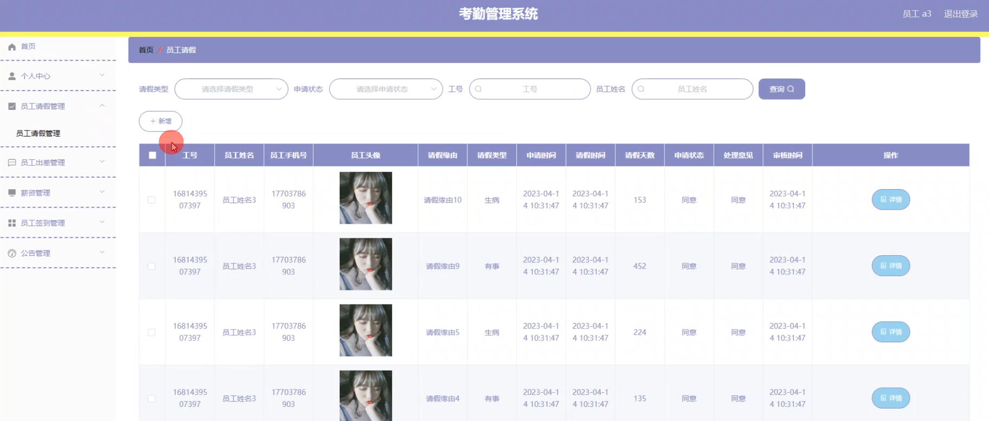Click the 薪资管理 monitor icon
The width and height of the screenshot is (989, 421).
12,193
